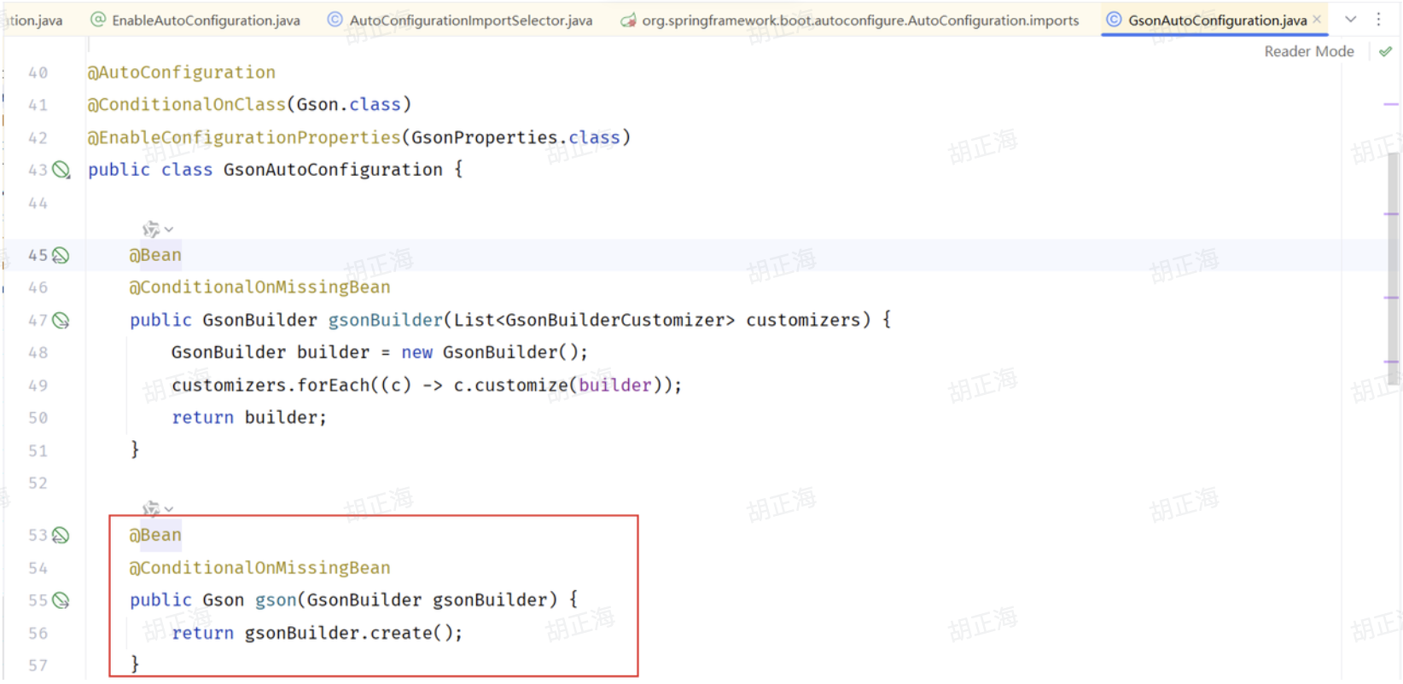The width and height of the screenshot is (1403, 684).
Task: Open inlay hint dropdown above gson method
Action: coord(158,509)
